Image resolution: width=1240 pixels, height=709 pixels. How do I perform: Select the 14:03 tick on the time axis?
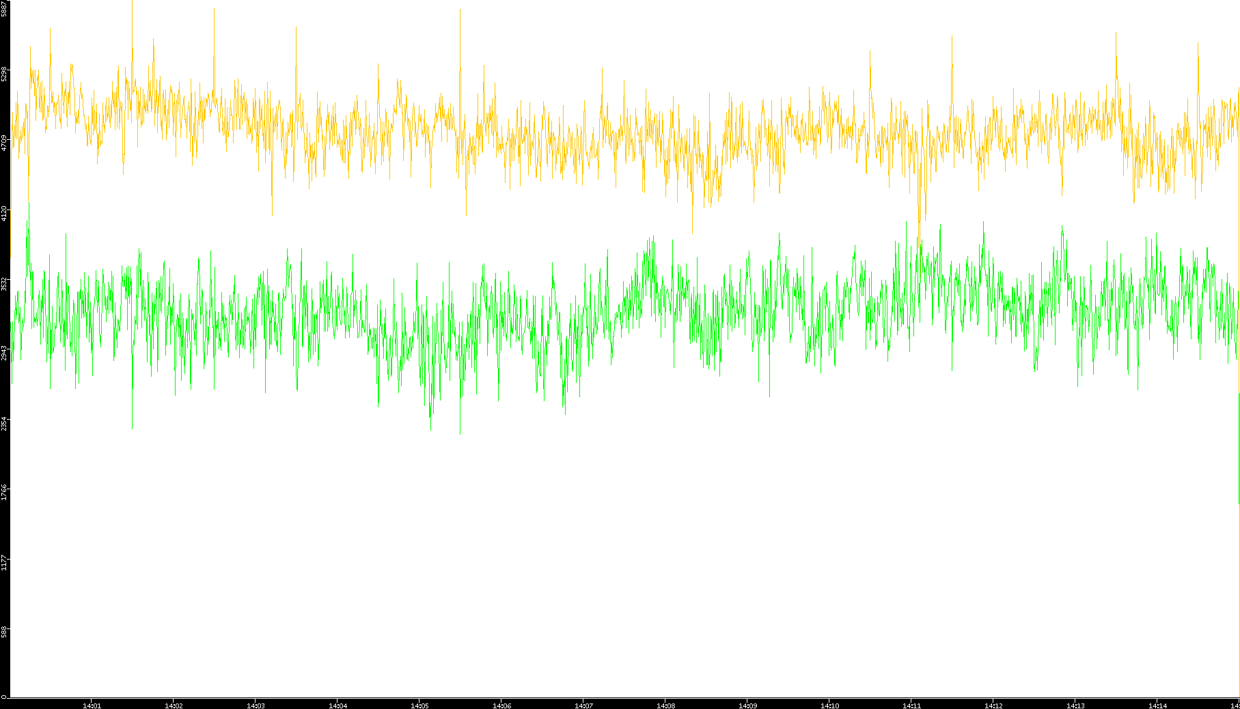[x=256, y=706]
